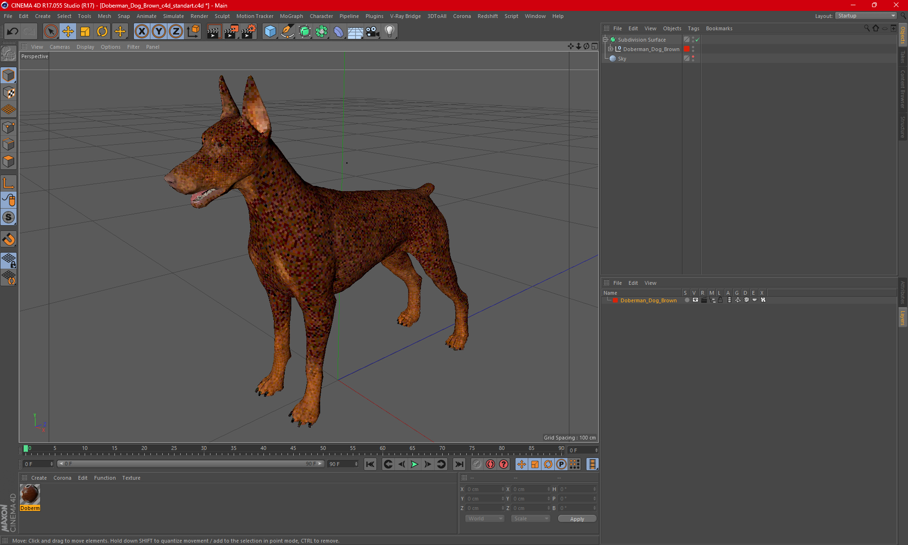Open the spline Pen tool

(x=287, y=32)
